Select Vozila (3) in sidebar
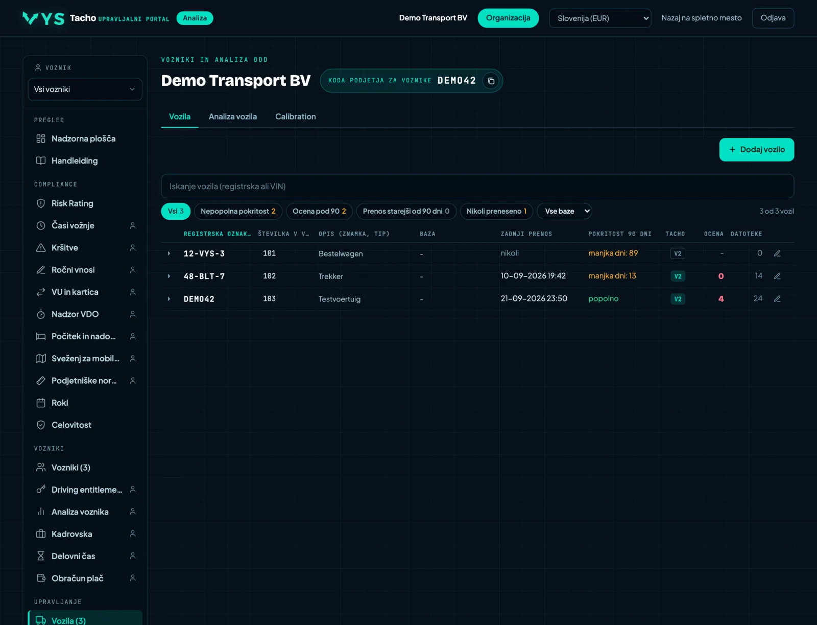The width and height of the screenshot is (817, 625). (x=85, y=617)
